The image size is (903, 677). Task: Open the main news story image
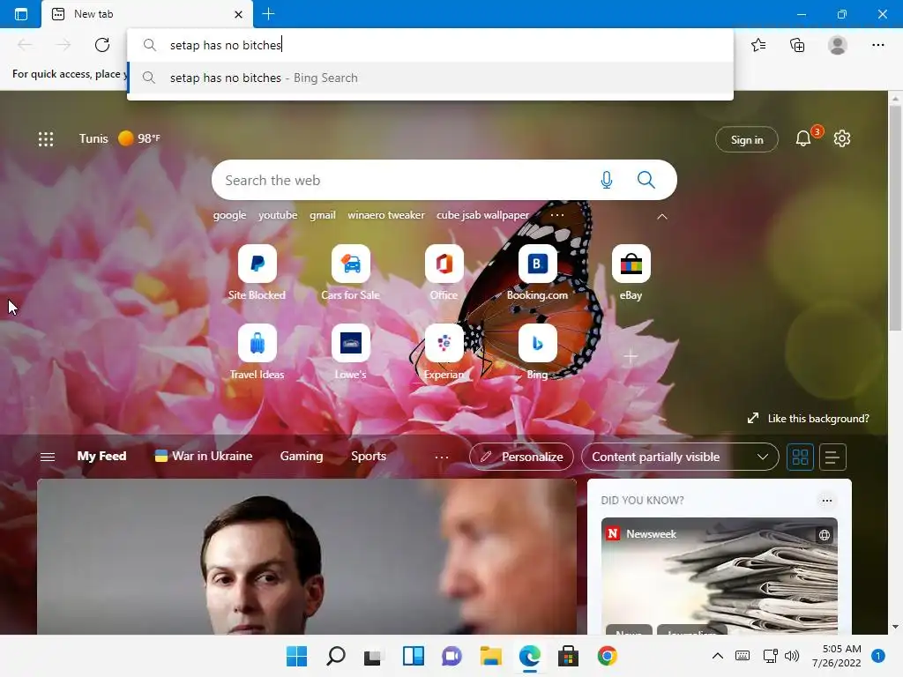click(306, 557)
